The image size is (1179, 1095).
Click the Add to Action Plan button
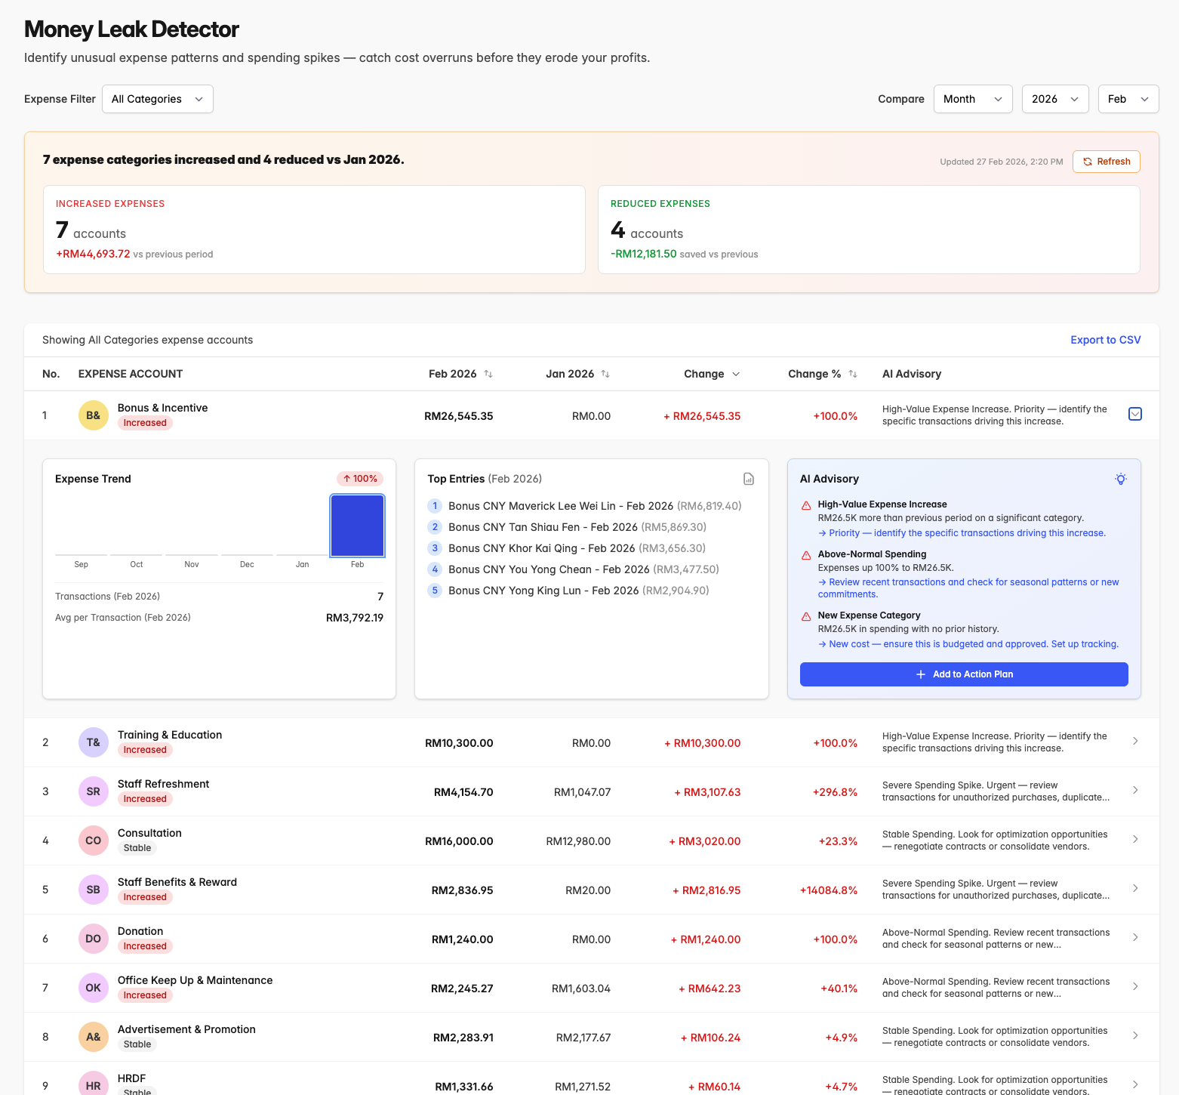coord(964,674)
